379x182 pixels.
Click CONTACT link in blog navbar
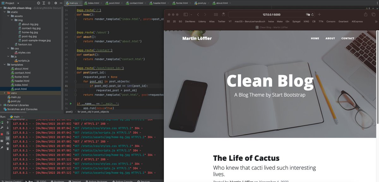point(348,38)
